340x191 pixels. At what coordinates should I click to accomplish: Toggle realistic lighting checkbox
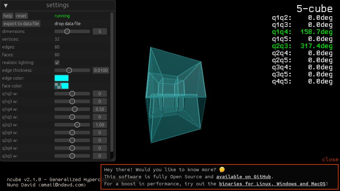[57, 63]
